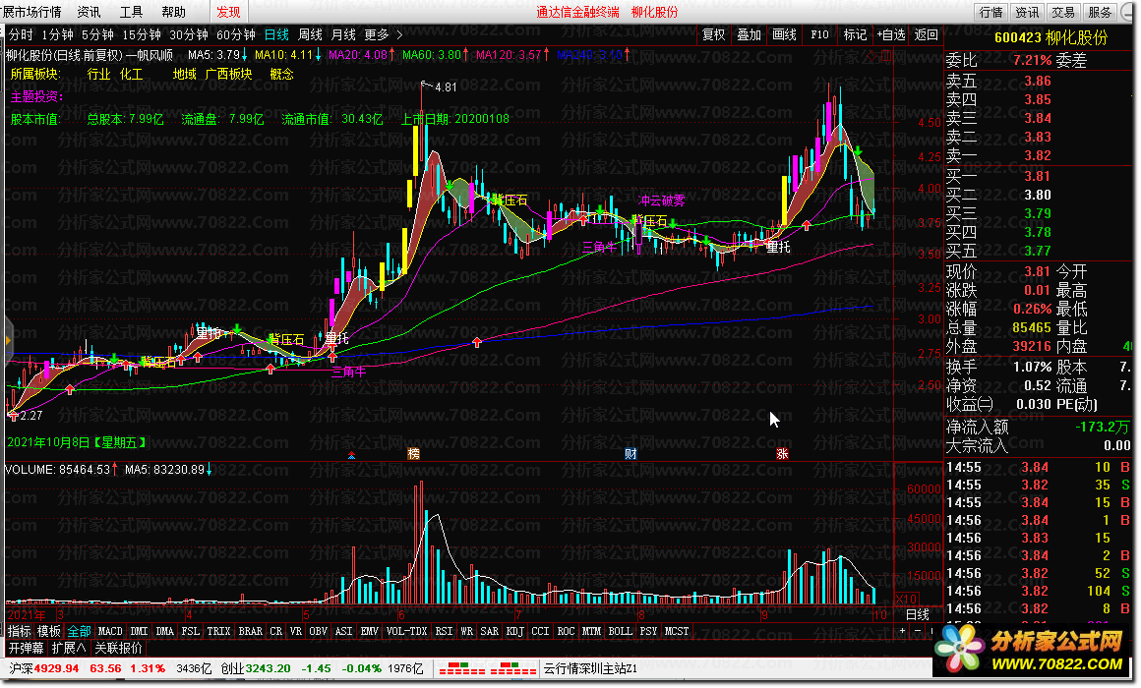This screenshot has width=1141, height=688.
Task: Click the small blue arrow marker below the chart
Action: (x=351, y=455)
